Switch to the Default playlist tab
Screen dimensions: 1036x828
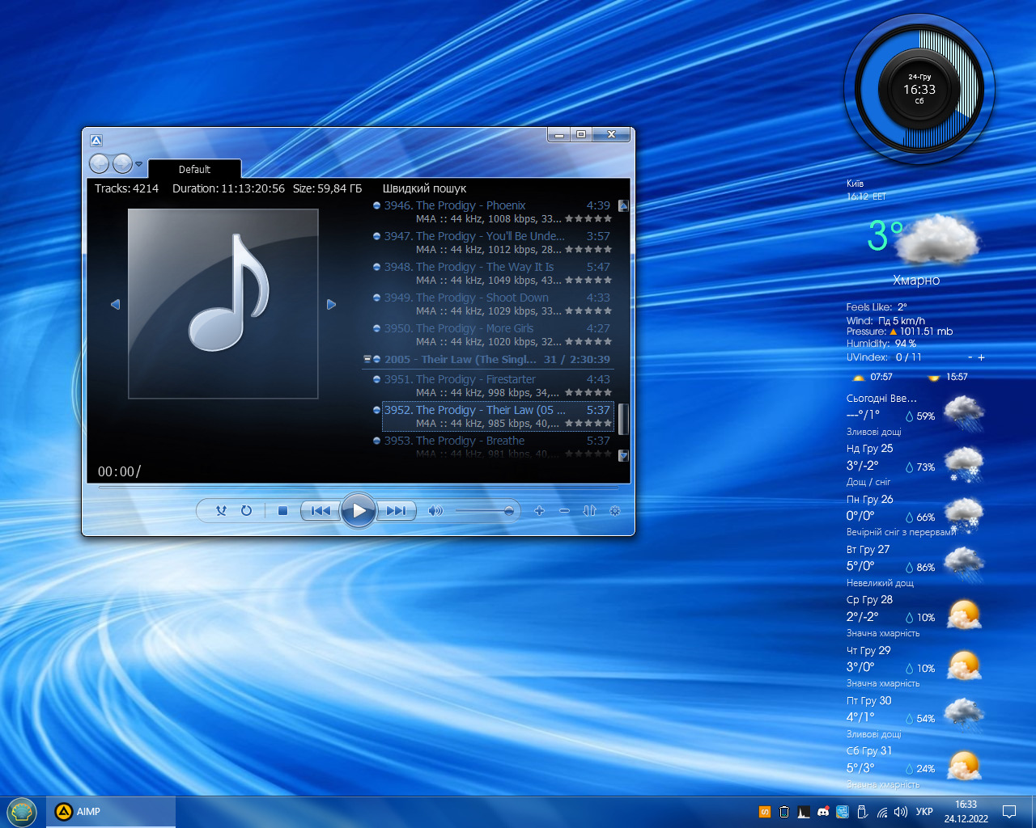click(x=194, y=169)
